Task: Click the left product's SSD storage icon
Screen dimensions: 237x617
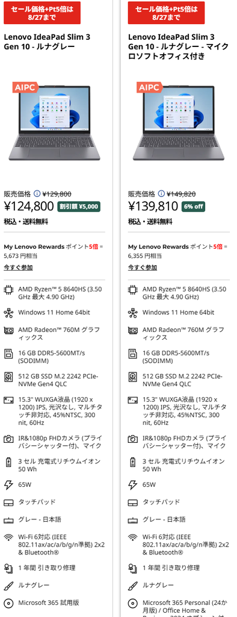Action: click(8, 377)
